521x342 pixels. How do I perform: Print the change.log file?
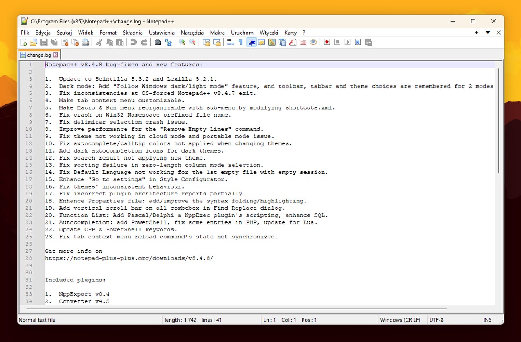[x=86, y=42]
